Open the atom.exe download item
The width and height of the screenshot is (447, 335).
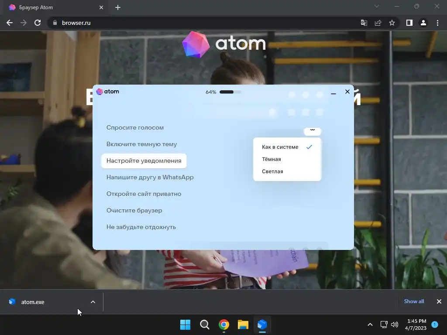click(x=33, y=302)
